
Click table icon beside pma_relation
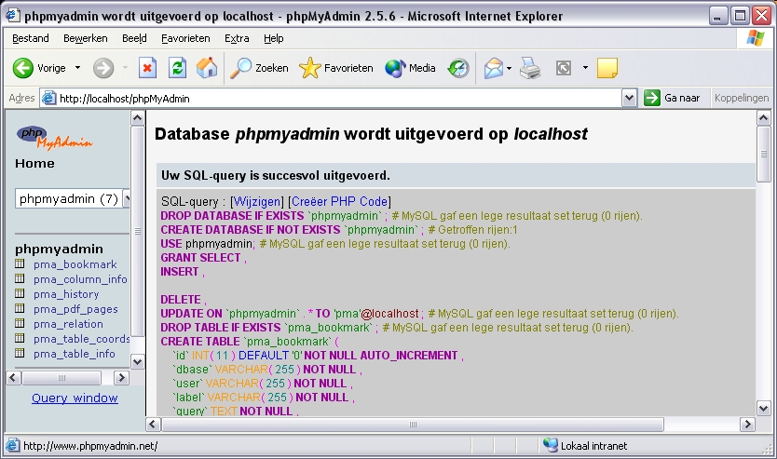[20, 323]
